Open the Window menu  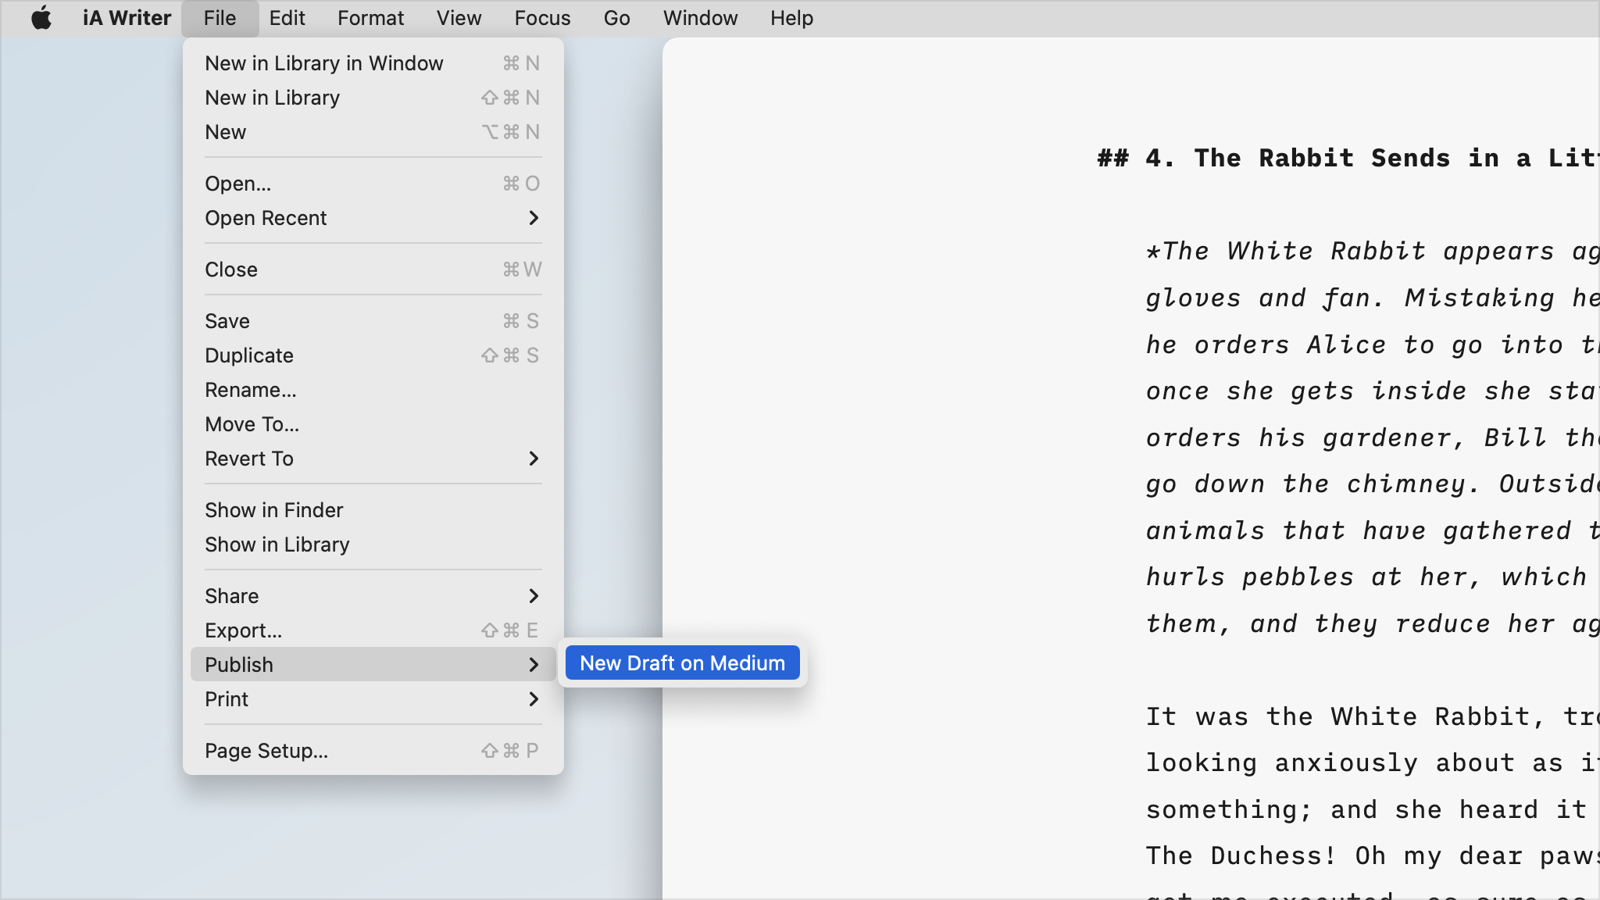pos(700,18)
